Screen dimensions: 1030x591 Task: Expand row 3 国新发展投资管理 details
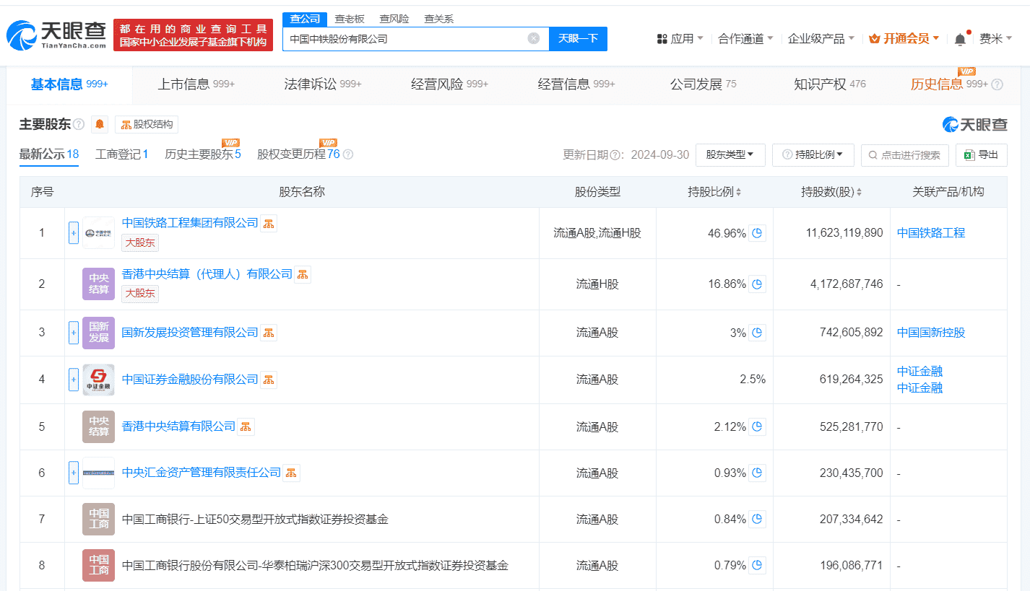point(74,333)
